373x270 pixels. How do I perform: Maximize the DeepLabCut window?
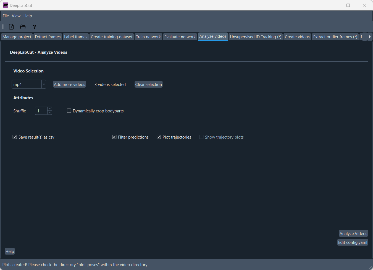click(x=348, y=5)
